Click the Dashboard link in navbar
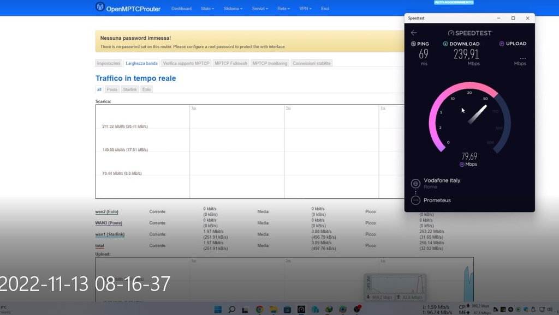Image resolution: width=559 pixels, height=315 pixels. click(x=181, y=9)
